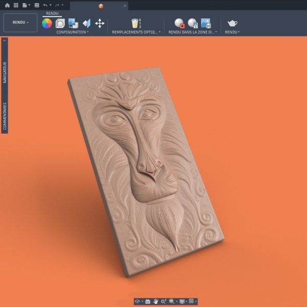Viewport: 307px width, 307px height.
Task: Open the Display Settings monitor icon
Action: click(x=182, y=301)
